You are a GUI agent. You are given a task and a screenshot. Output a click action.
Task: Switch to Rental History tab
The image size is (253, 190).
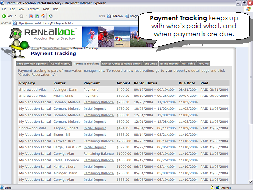60,64
